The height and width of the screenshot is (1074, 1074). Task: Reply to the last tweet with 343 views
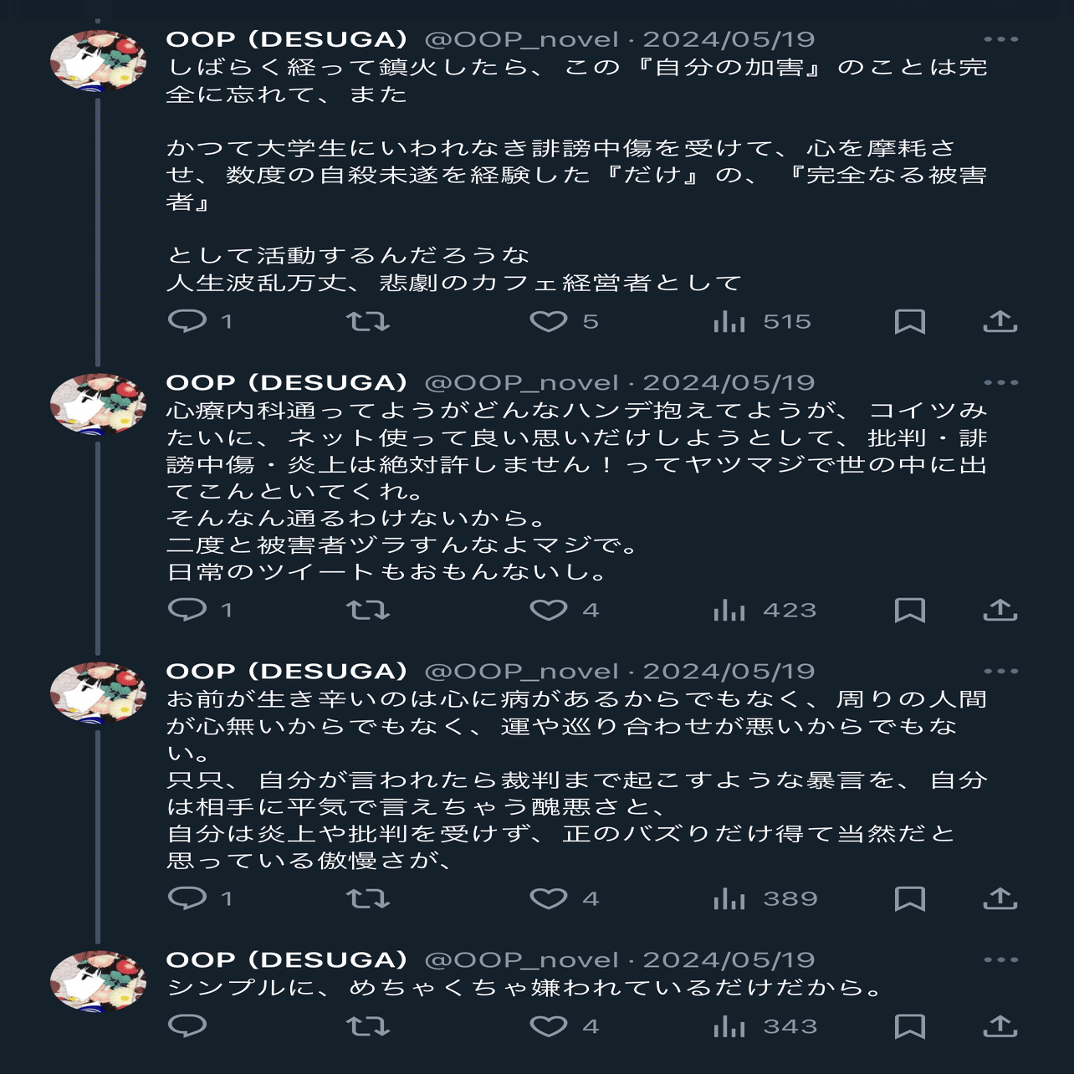pos(187,1026)
